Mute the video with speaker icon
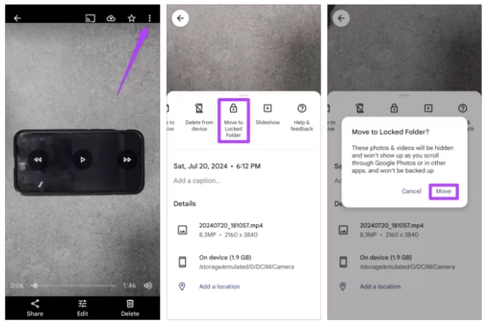 pos(148,285)
